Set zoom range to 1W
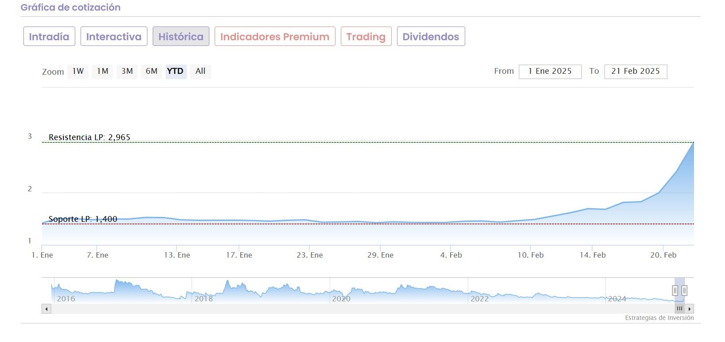The width and height of the screenshot is (725, 342). point(78,71)
